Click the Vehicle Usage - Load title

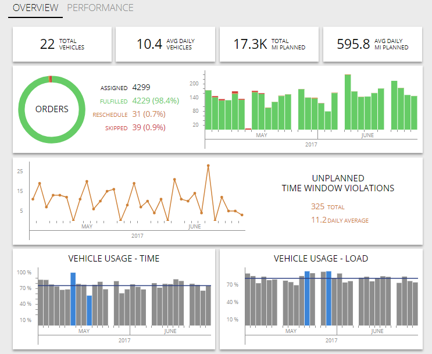pyautogui.click(x=321, y=259)
